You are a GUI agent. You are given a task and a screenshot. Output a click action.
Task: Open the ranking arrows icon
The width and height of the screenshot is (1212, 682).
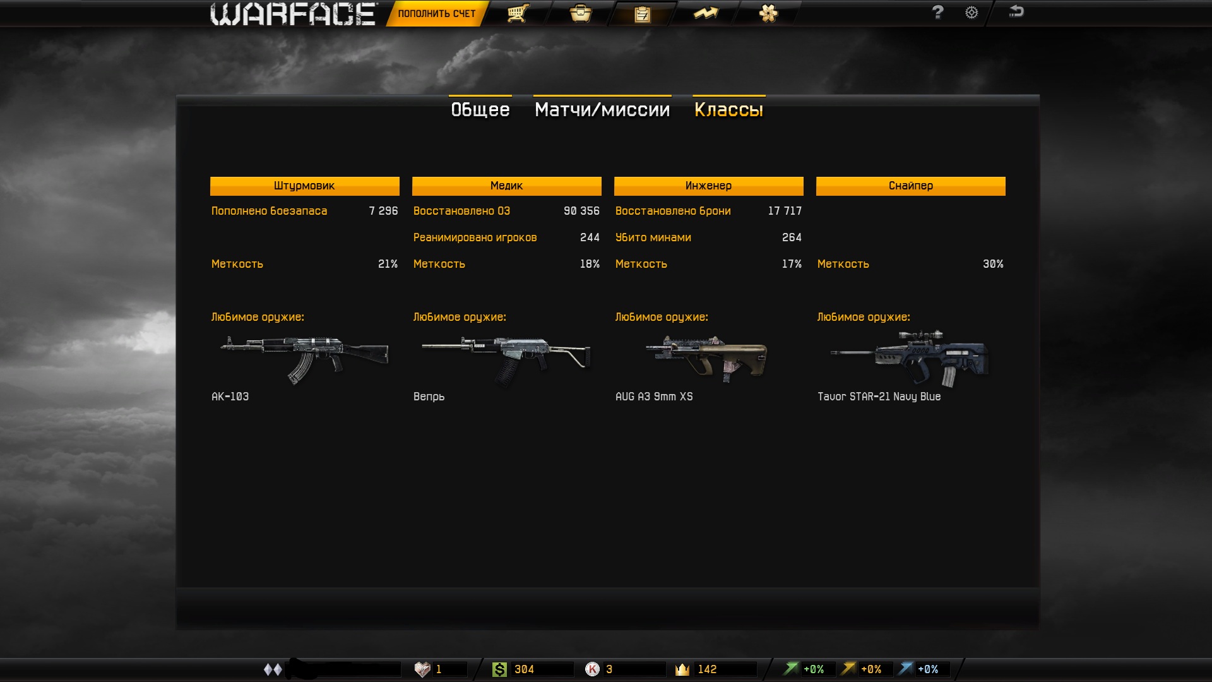click(705, 13)
